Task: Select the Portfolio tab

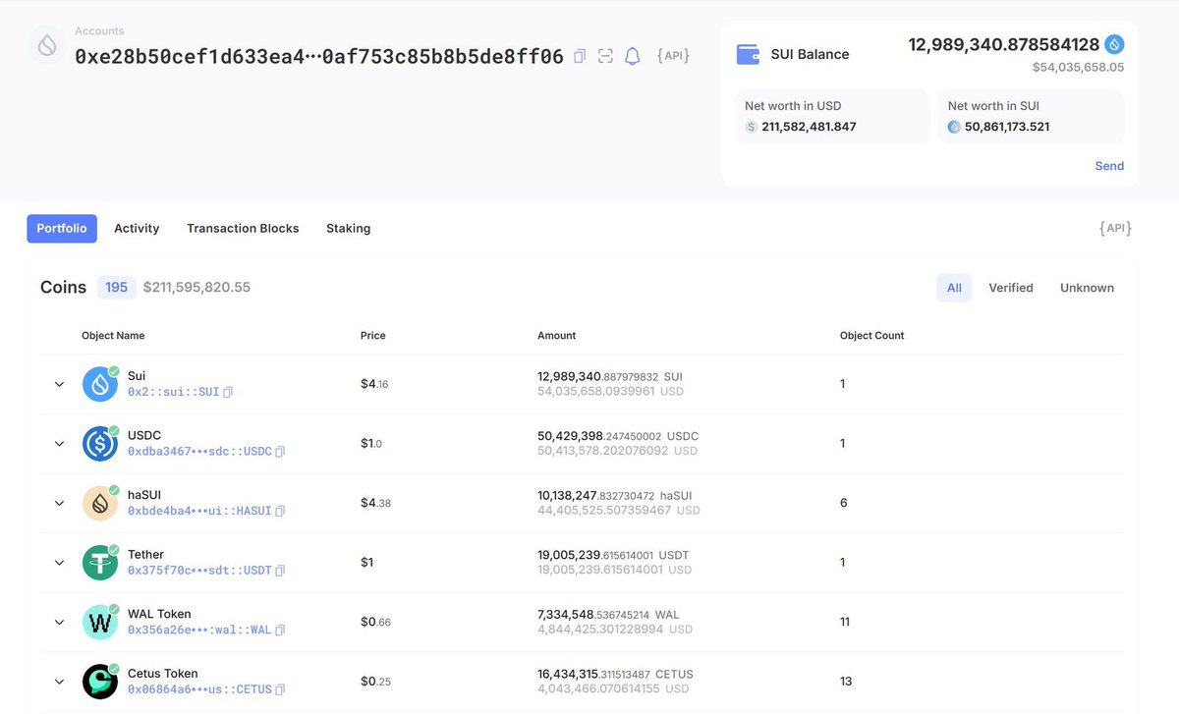Action: tap(62, 228)
